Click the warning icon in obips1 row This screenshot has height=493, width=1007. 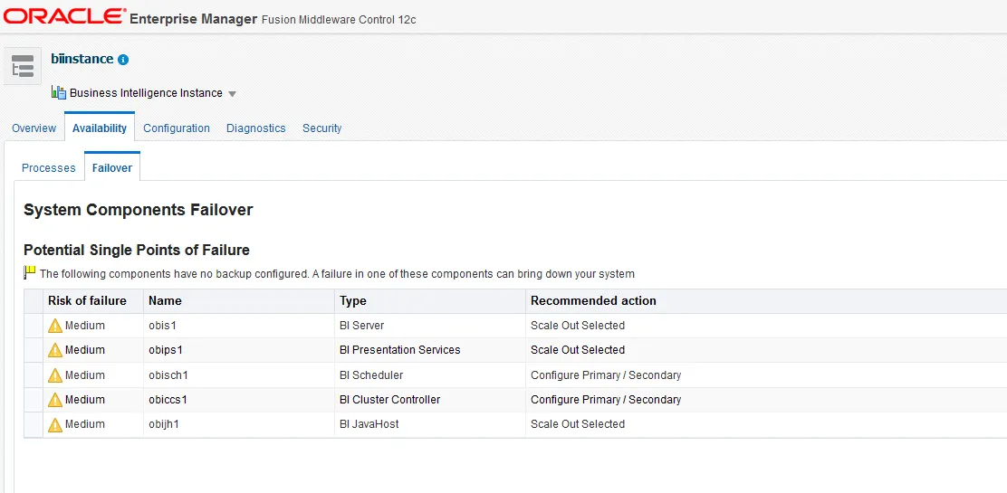coord(55,350)
